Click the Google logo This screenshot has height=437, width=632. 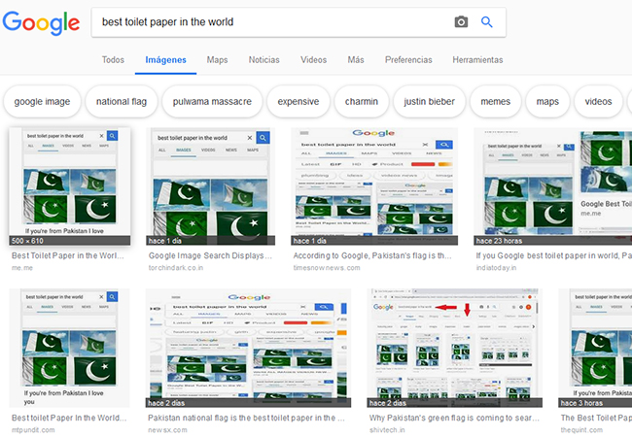tap(41, 23)
